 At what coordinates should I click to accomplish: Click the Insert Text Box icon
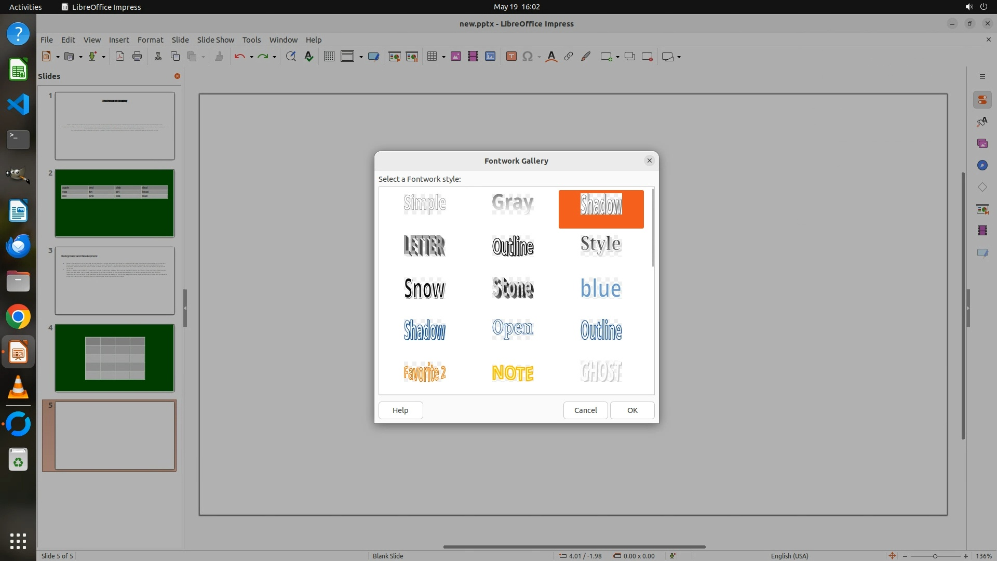511,57
